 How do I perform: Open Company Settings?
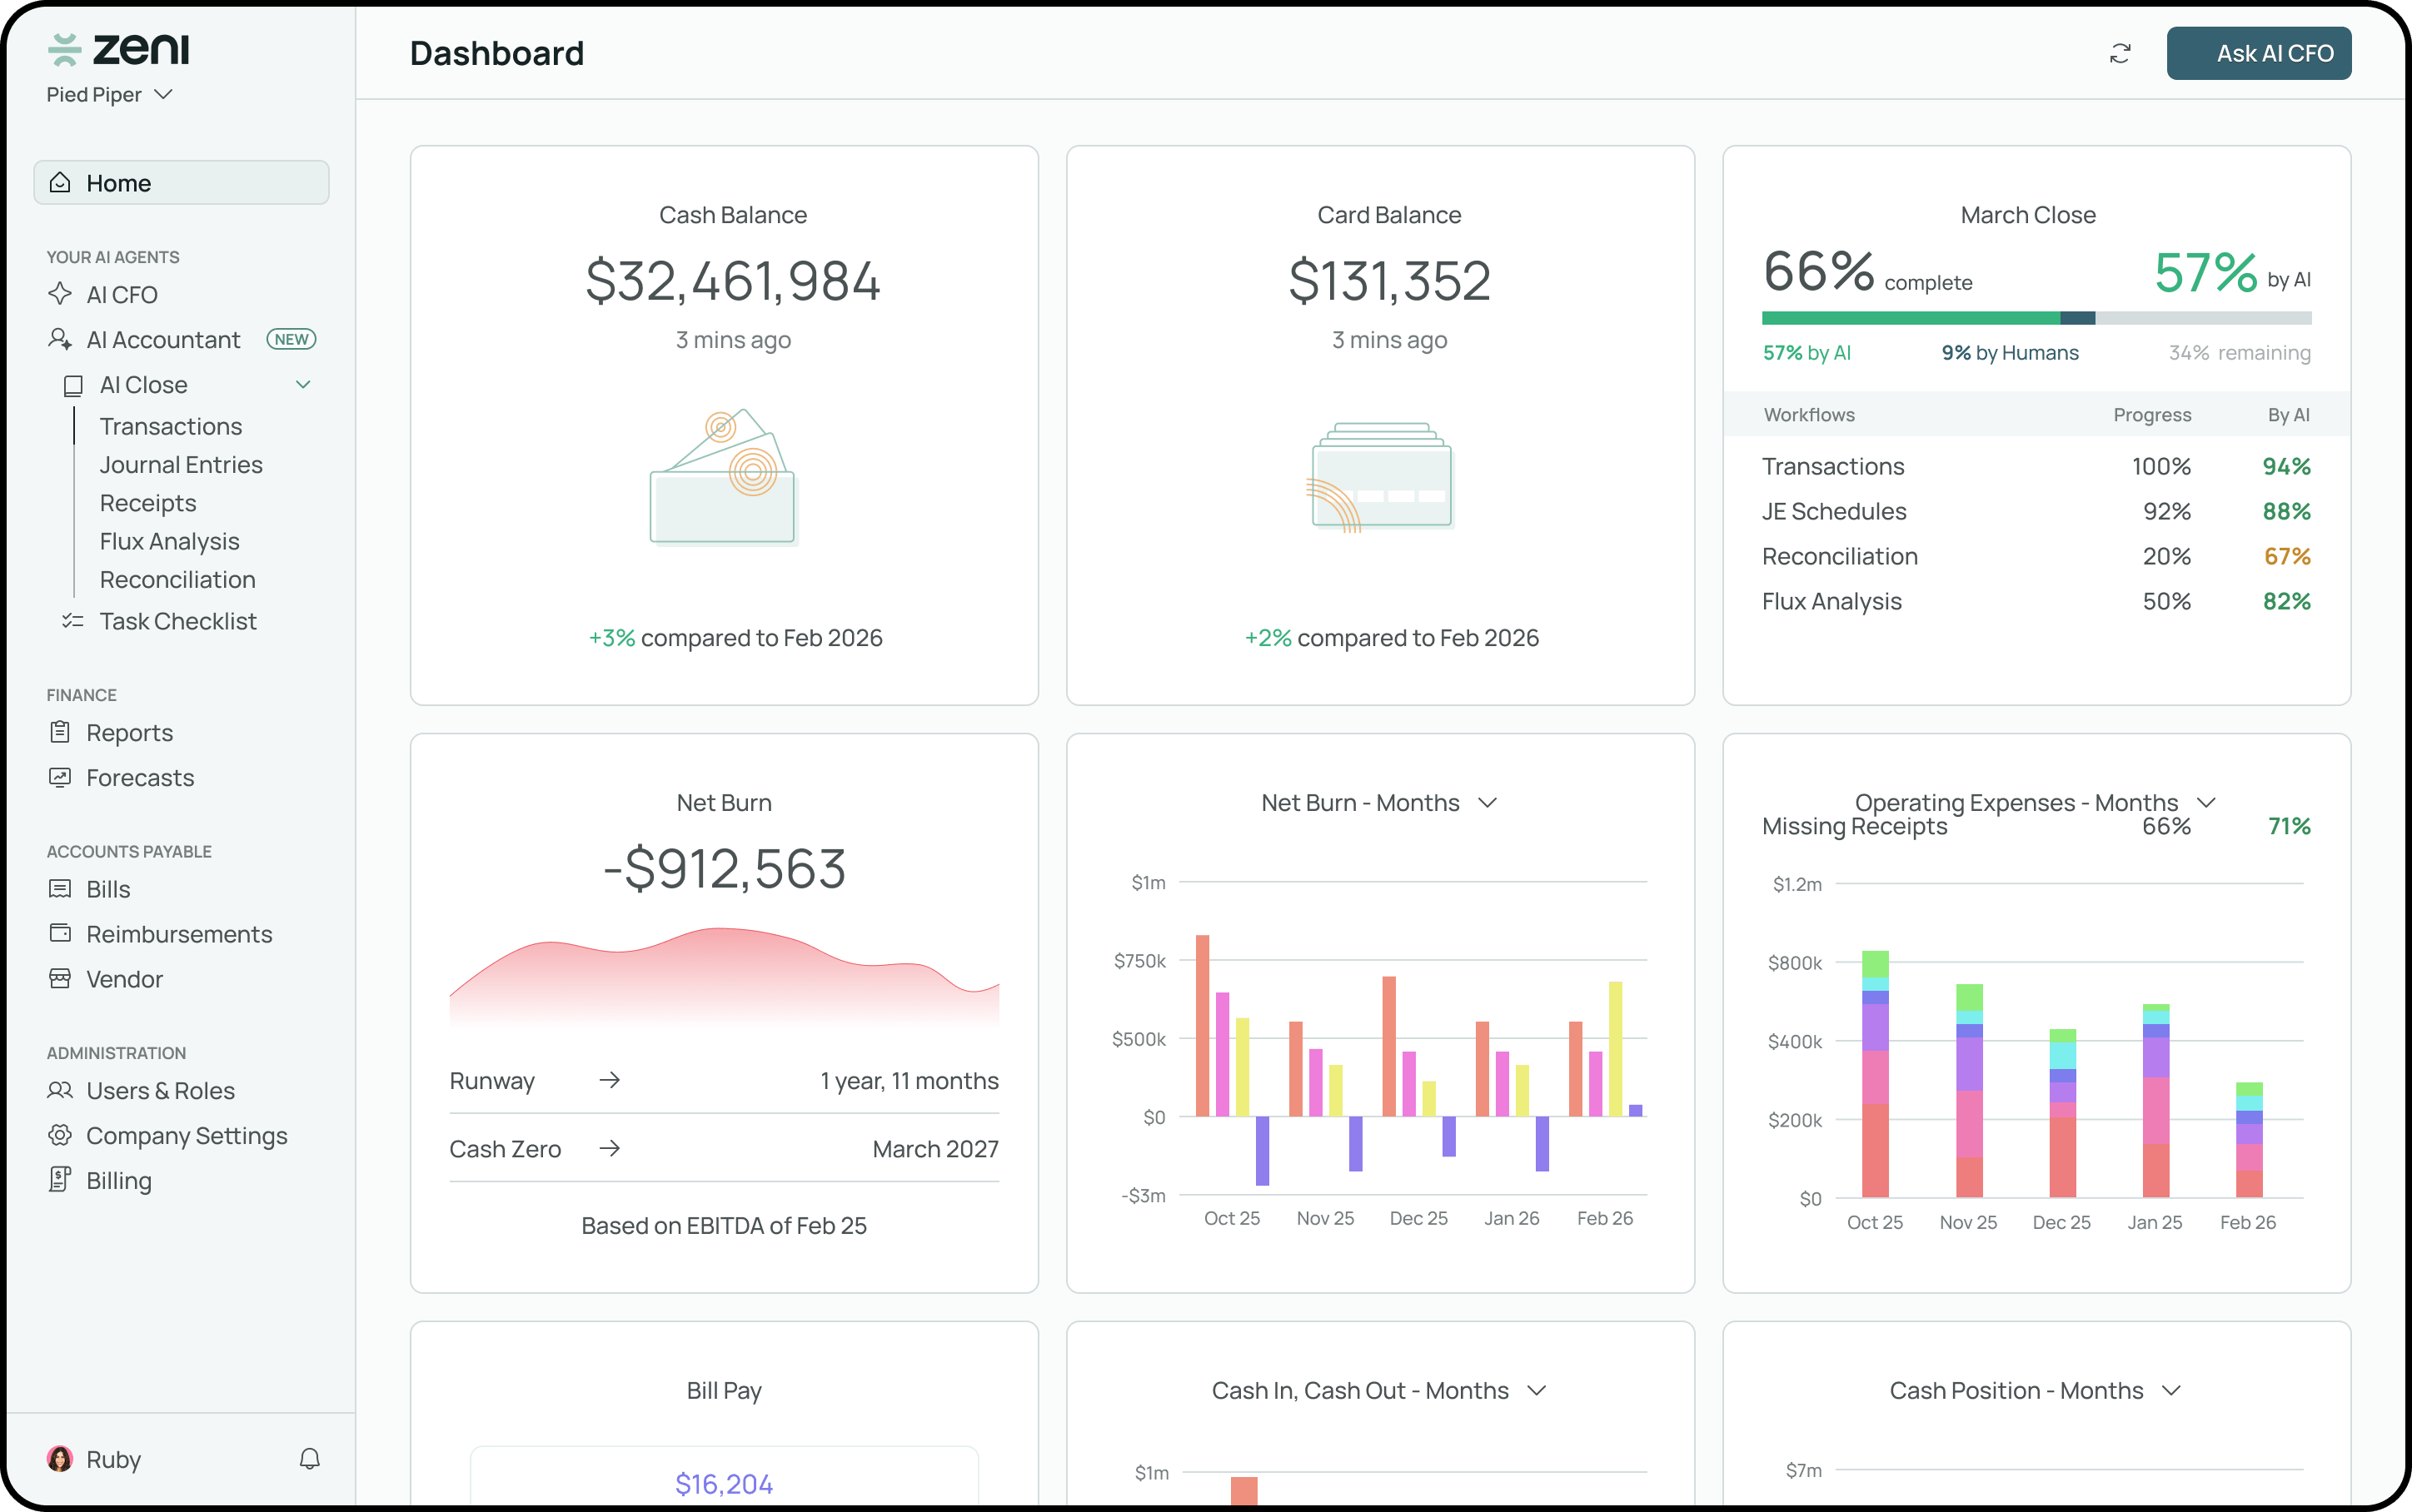tap(187, 1136)
